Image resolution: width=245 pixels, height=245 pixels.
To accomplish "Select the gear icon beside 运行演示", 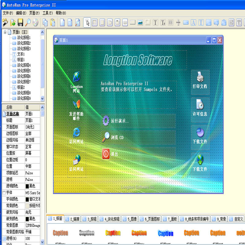I will (x=106, y=120).
